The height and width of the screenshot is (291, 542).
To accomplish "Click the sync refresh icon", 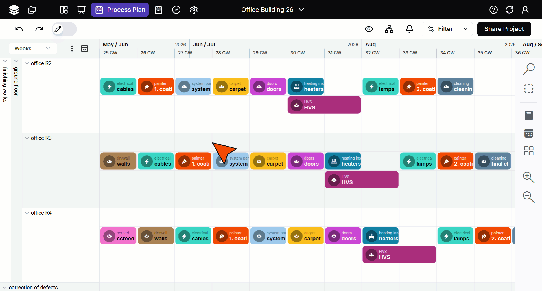I will [x=509, y=10].
